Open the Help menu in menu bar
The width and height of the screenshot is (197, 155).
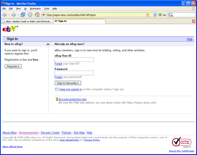(x=55, y=9)
